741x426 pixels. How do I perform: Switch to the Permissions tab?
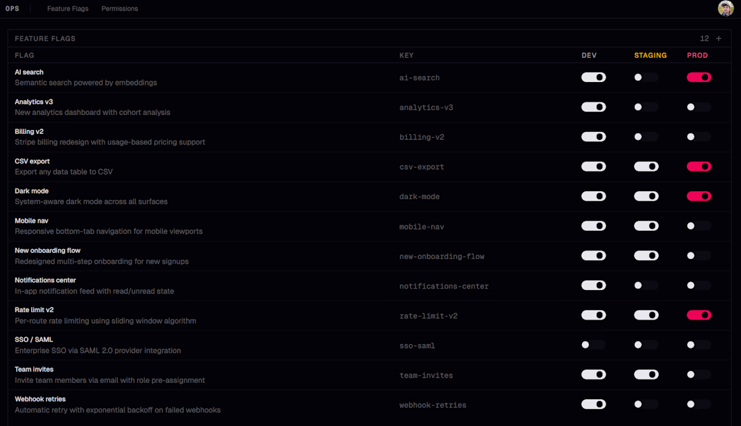120,9
